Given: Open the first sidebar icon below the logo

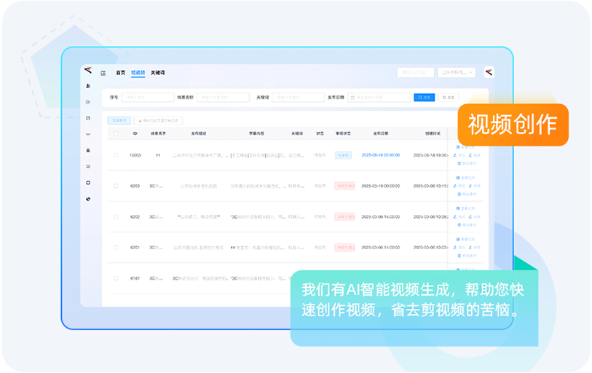Looking at the screenshot, I should 88,86.
